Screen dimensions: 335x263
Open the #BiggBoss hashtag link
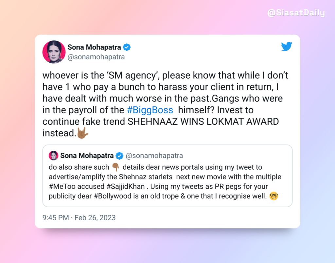150,110
